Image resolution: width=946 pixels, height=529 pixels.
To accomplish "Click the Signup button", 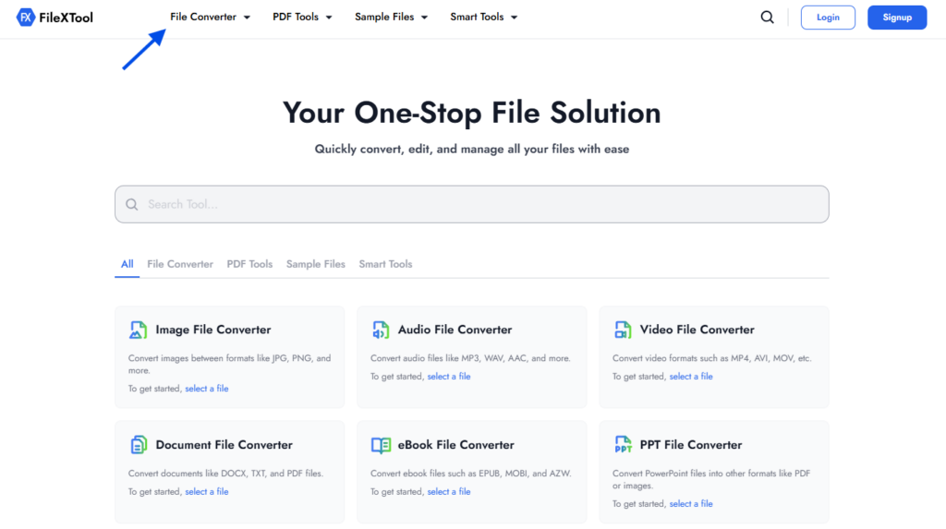I will pos(896,18).
